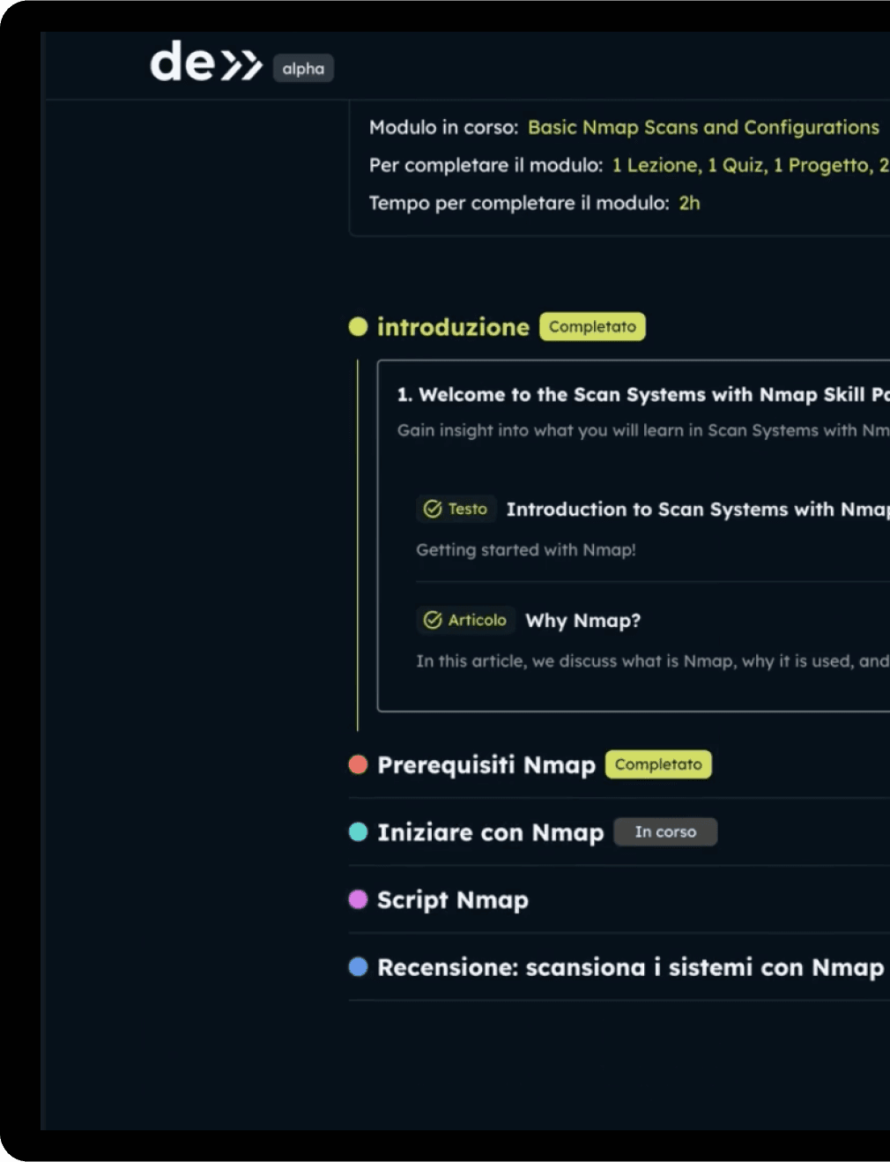
Task: Collapse the introduzione lesson panel
Action: click(453, 326)
